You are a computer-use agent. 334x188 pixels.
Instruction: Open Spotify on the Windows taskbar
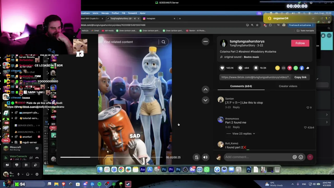99,184
